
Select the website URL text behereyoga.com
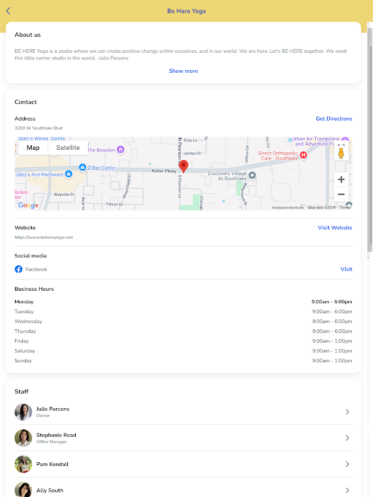(x=44, y=237)
